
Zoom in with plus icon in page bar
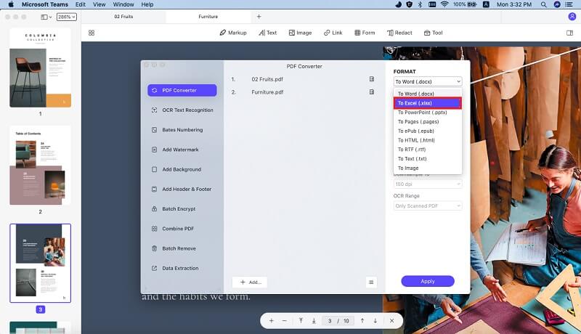[x=271, y=321]
